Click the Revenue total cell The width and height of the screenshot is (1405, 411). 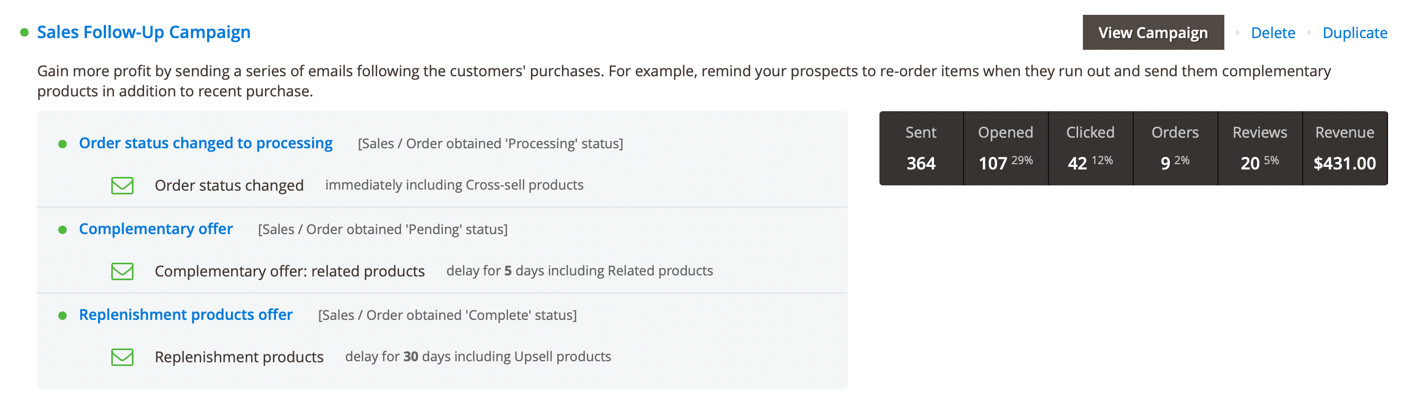click(1345, 148)
